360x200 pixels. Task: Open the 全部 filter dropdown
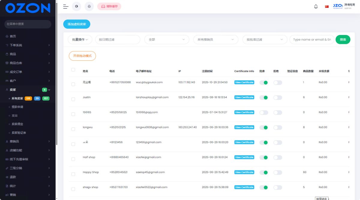167,39
